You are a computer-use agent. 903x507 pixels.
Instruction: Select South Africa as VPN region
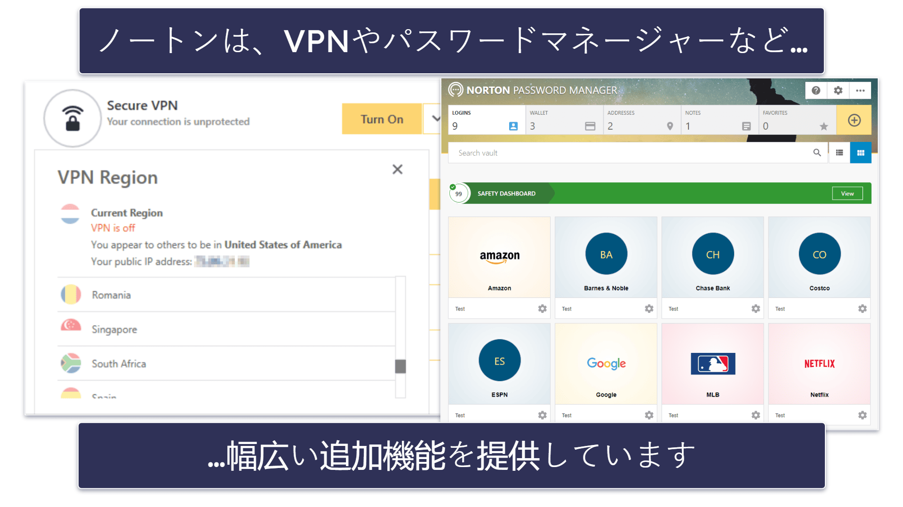(226, 364)
